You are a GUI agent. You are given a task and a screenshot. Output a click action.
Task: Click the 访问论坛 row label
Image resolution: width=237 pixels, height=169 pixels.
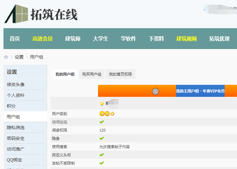[59, 122]
